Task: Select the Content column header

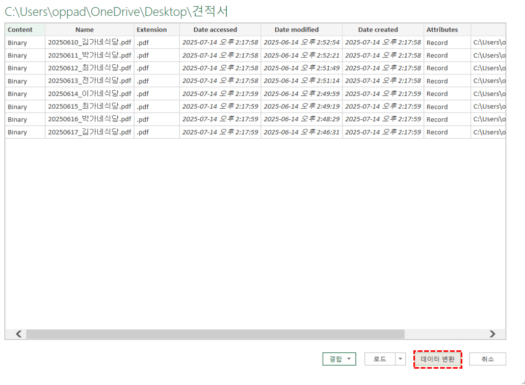Action: [x=20, y=30]
